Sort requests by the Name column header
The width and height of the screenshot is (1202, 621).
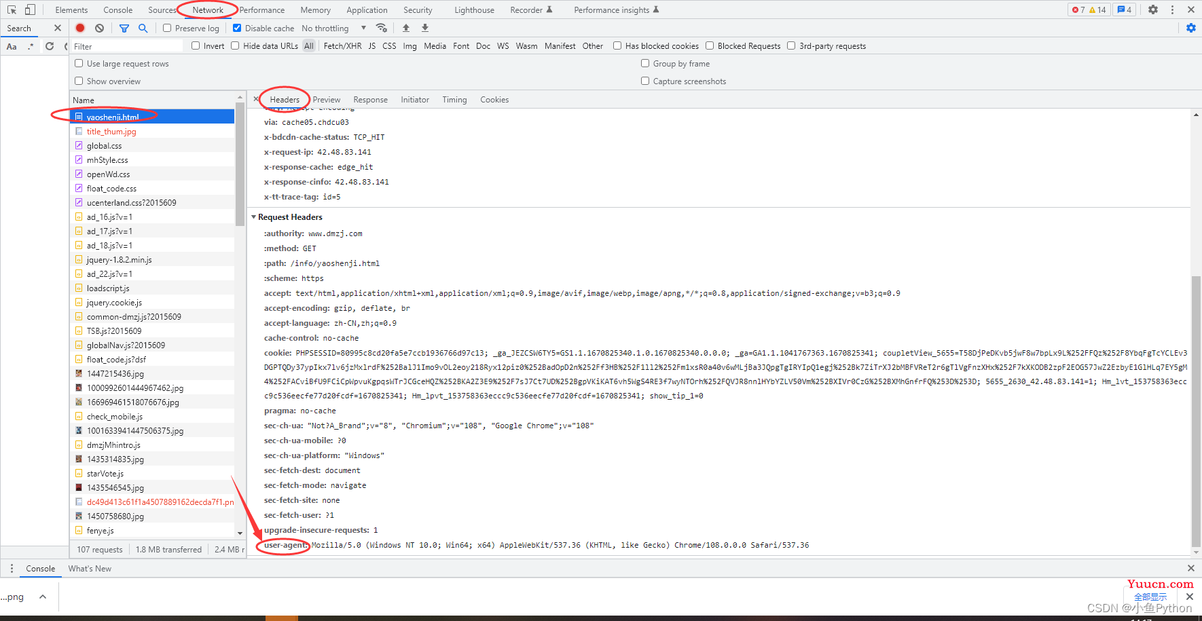click(152, 100)
